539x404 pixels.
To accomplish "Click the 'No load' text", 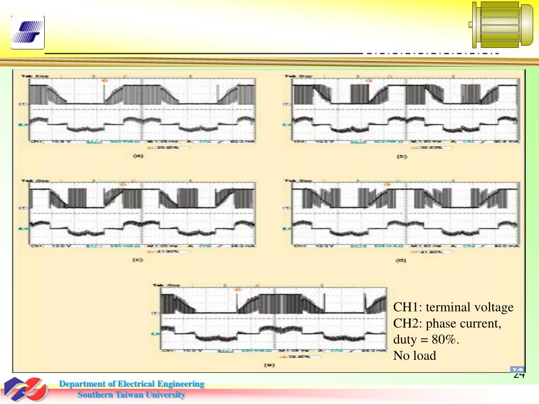I will (x=415, y=355).
